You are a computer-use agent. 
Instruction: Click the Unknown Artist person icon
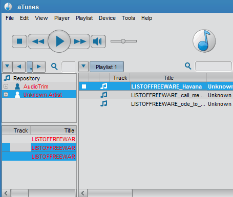point(17,95)
